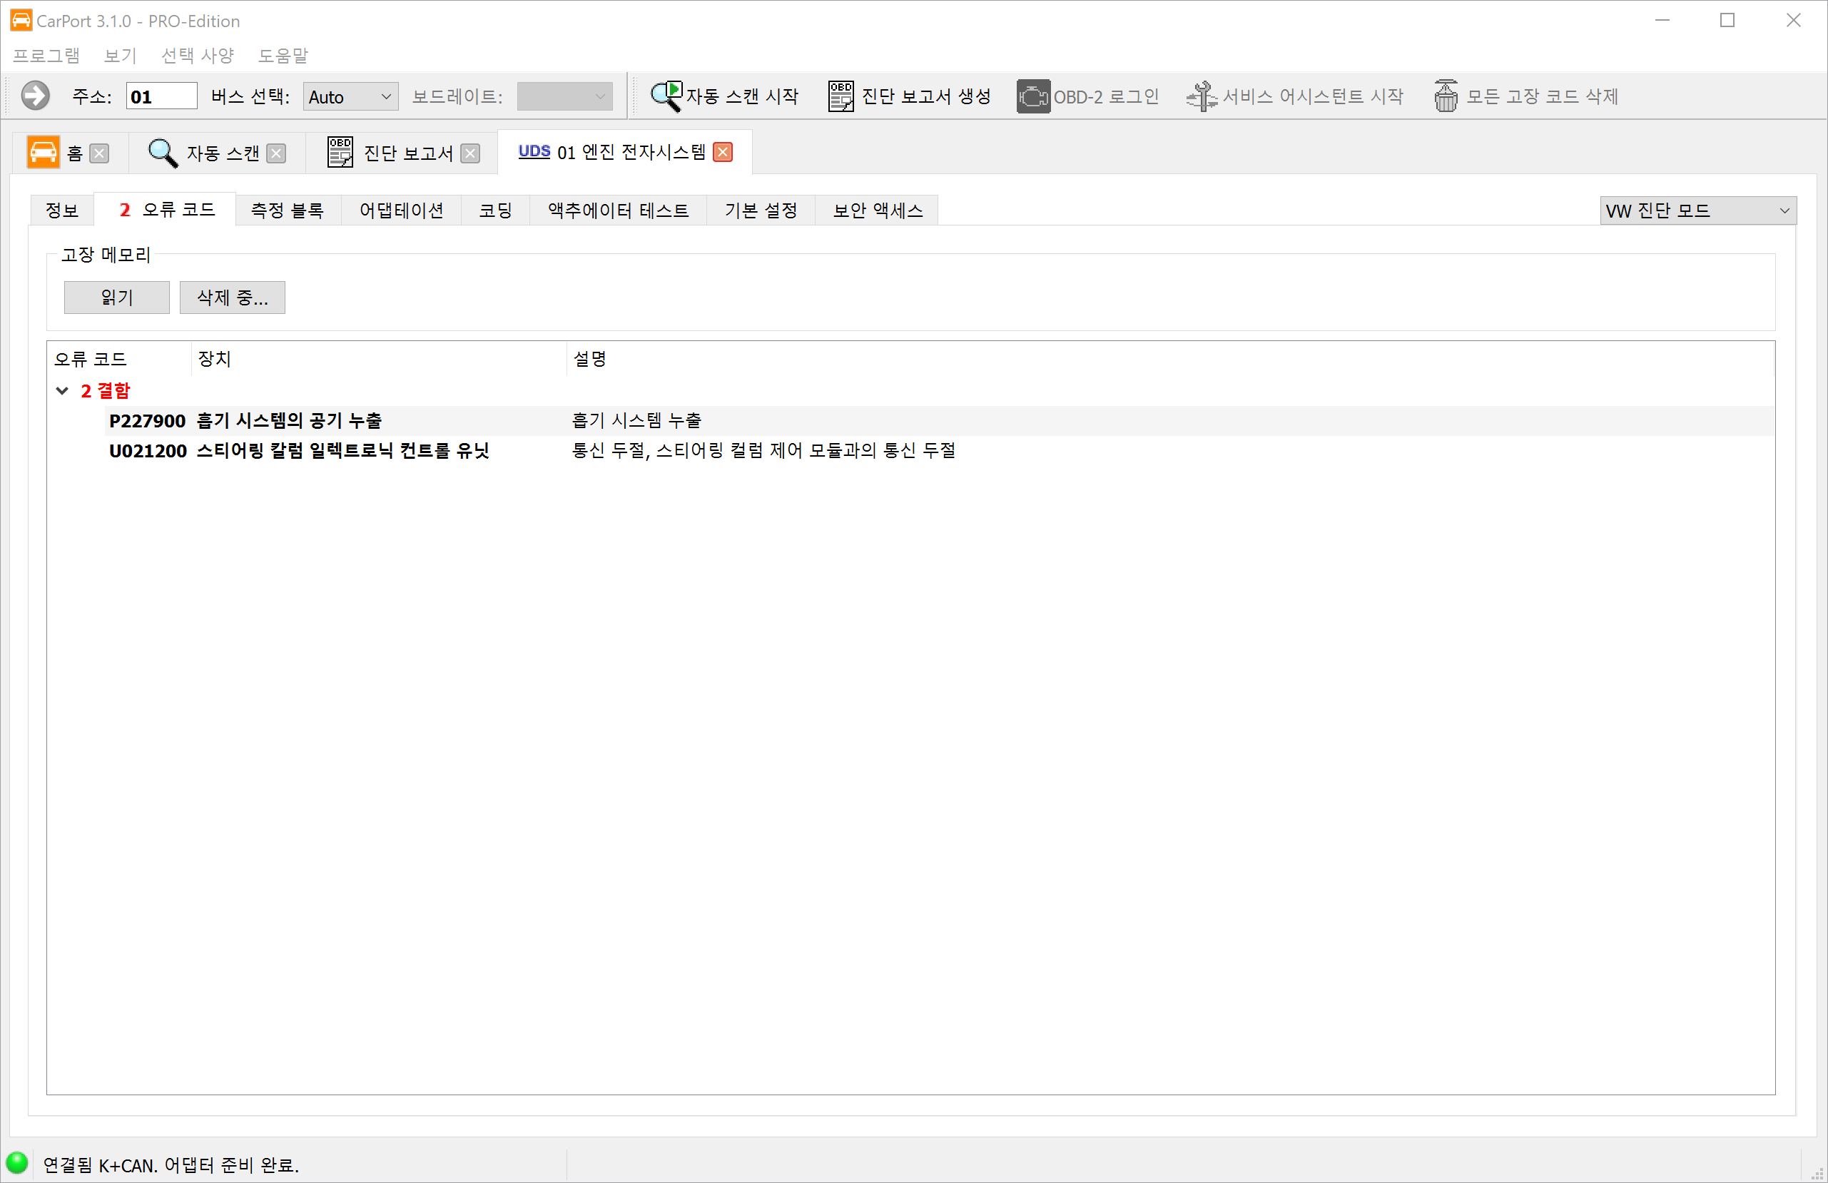Switch to the 측정 블록 tab
This screenshot has width=1828, height=1183.
click(x=288, y=210)
